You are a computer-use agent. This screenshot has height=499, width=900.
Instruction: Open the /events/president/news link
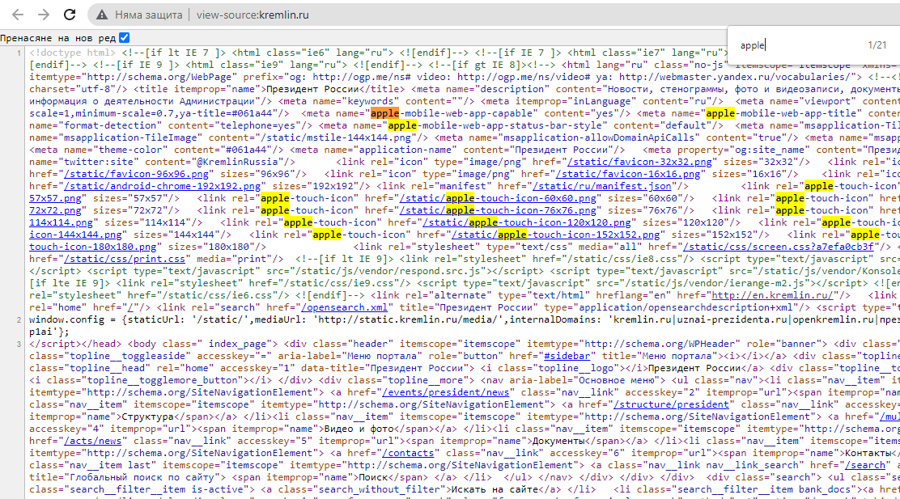pos(445,392)
